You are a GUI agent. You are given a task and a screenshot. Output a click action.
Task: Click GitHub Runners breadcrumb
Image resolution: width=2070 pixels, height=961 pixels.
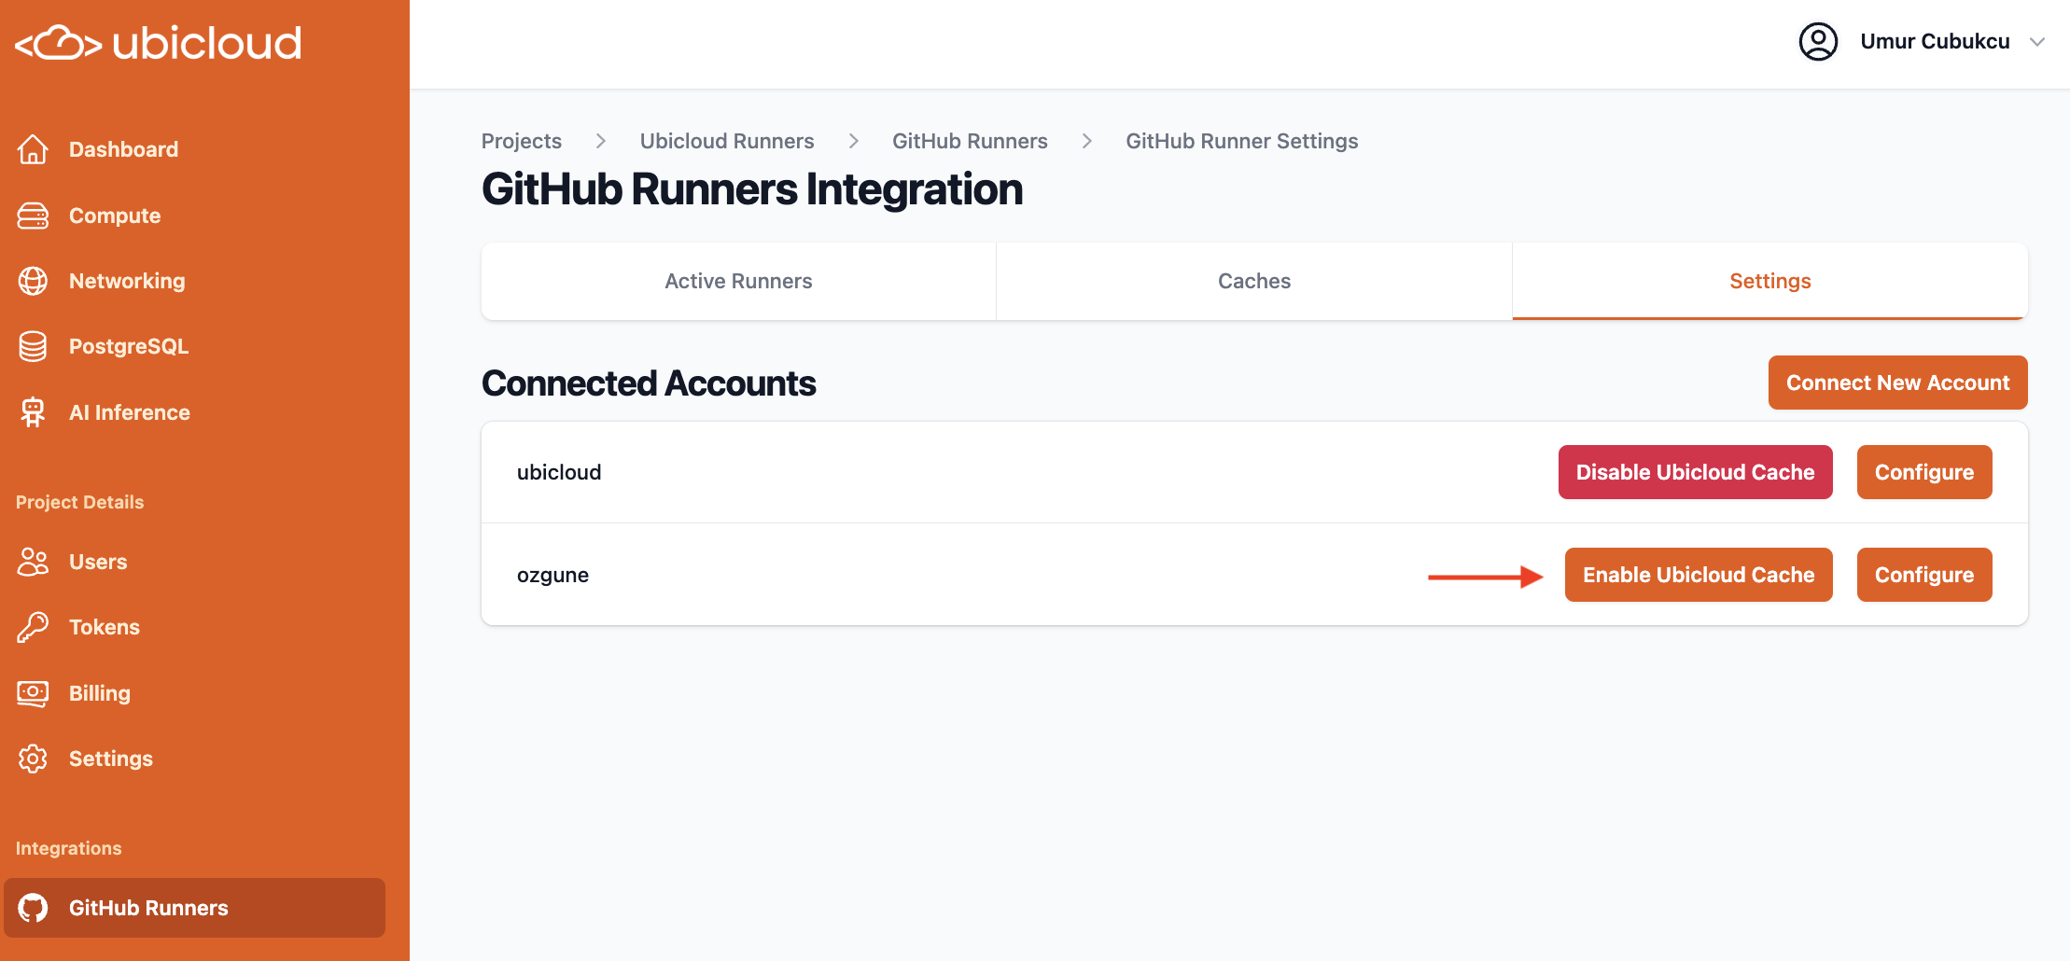[970, 141]
